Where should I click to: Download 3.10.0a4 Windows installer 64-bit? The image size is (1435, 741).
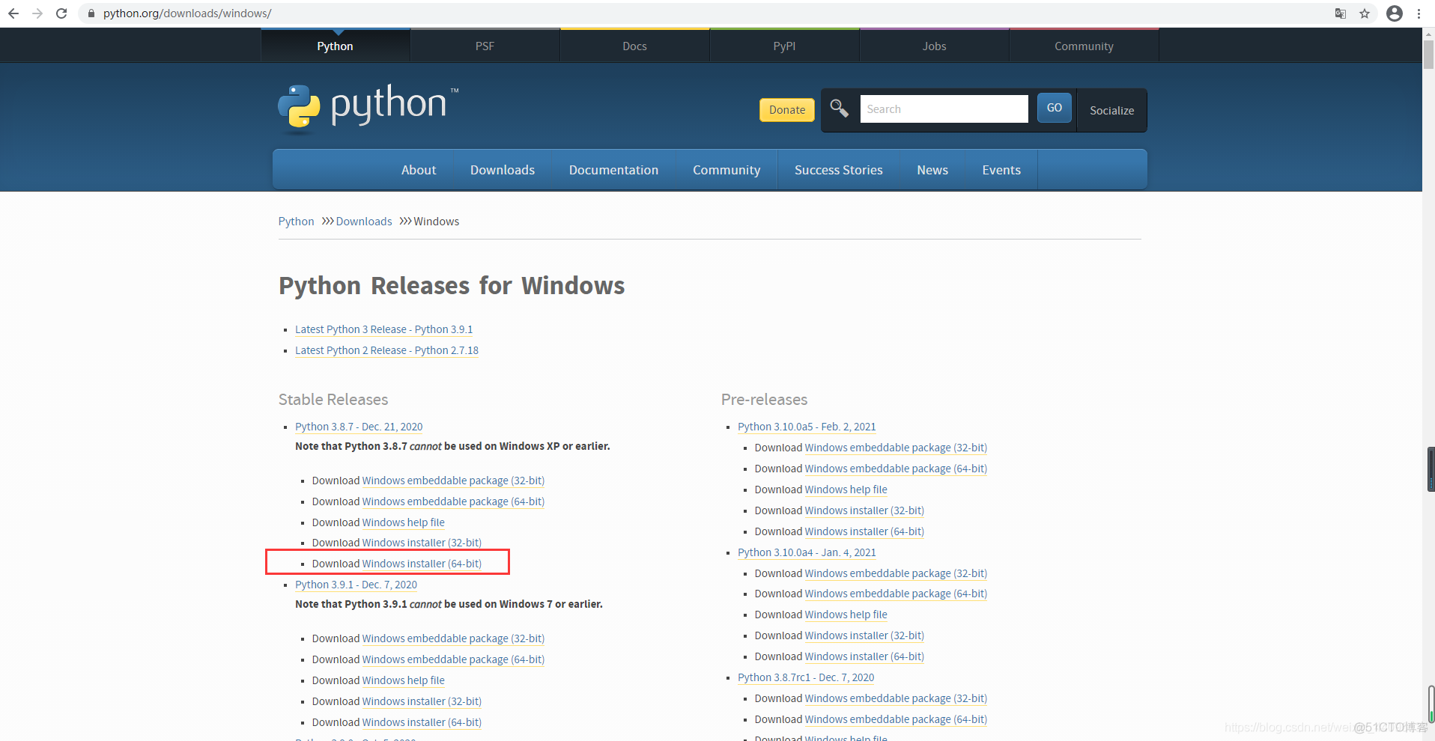tap(864, 656)
